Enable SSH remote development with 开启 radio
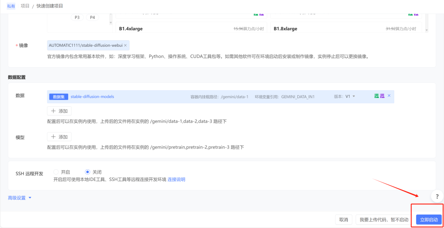444x228 pixels. coord(56,172)
